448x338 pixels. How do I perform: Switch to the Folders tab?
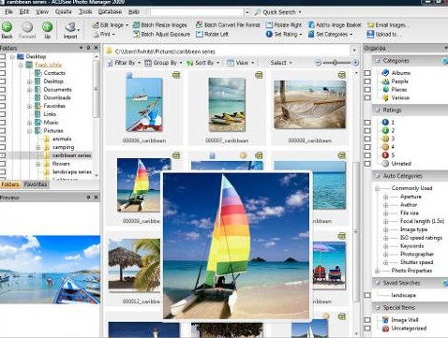click(10, 184)
